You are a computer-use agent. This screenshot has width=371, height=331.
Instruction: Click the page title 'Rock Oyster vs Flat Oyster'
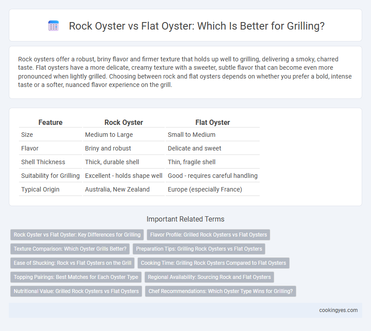197,26
